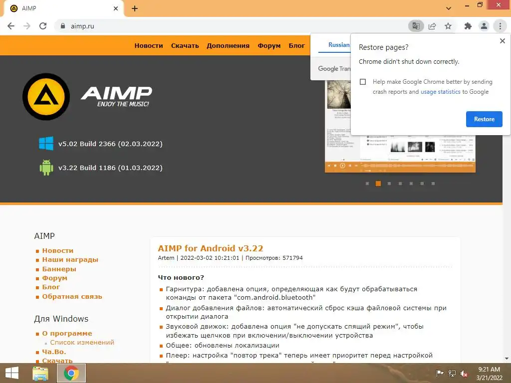511x383 pixels.
Task: Enable sending crash reports checkbox
Action: pyautogui.click(x=363, y=82)
